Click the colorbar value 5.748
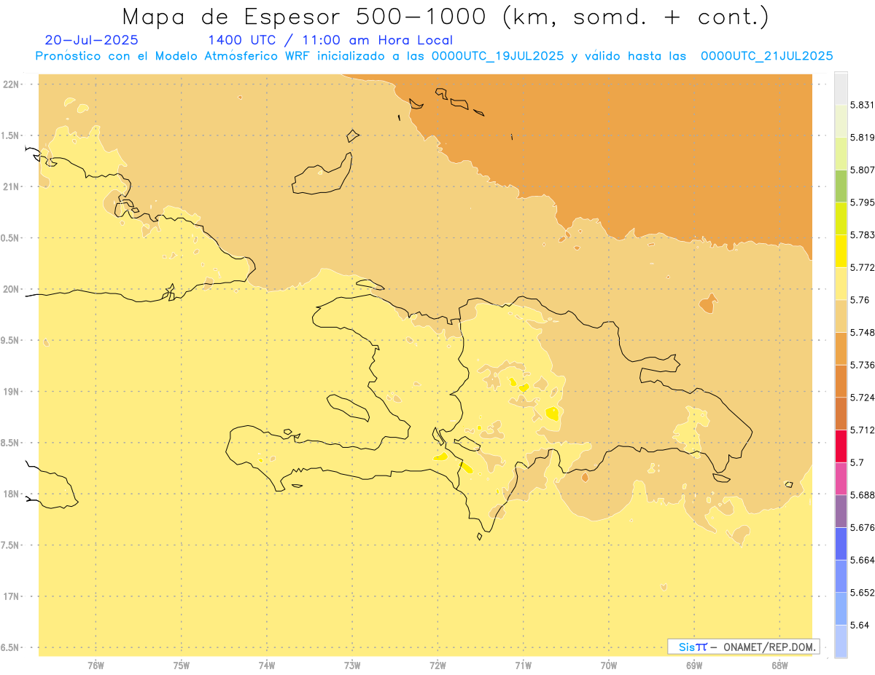The image size is (875, 675). tap(862, 332)
